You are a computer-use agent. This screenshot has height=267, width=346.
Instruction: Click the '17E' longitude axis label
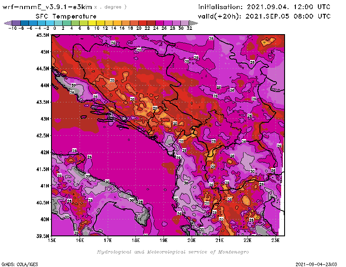[x=108, y=240]
